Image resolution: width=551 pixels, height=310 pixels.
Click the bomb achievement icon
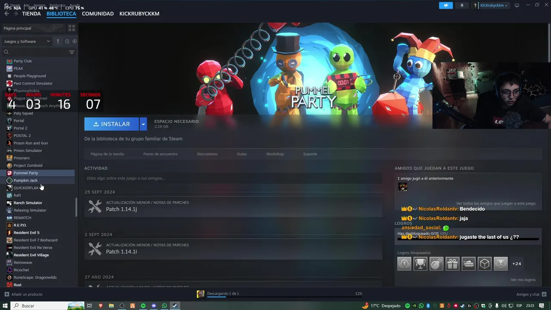click(x=436, y=263)
